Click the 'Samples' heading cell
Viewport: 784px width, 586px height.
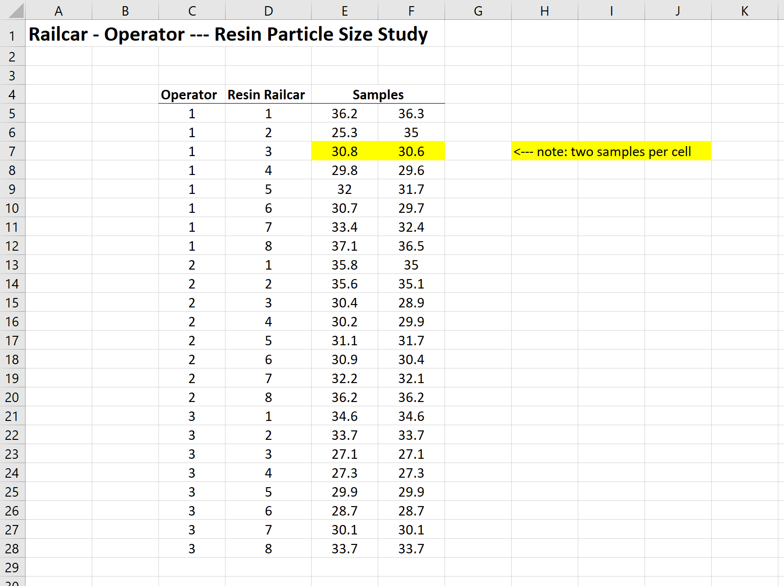pos(378,95)
